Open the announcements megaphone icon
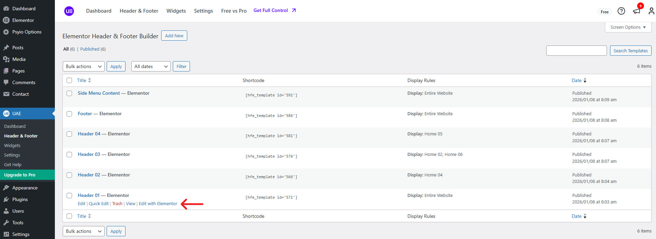 [636, 11]
